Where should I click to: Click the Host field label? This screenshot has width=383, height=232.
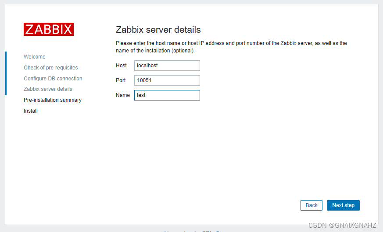pyautogui.click(x=122, y=66)
